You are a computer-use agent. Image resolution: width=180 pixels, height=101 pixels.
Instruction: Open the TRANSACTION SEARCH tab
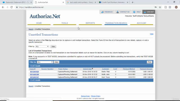coord(116,23)
